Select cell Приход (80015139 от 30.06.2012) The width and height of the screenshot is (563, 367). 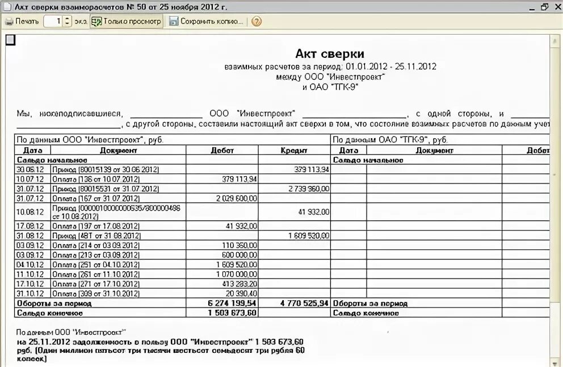[x=119, y=169]
